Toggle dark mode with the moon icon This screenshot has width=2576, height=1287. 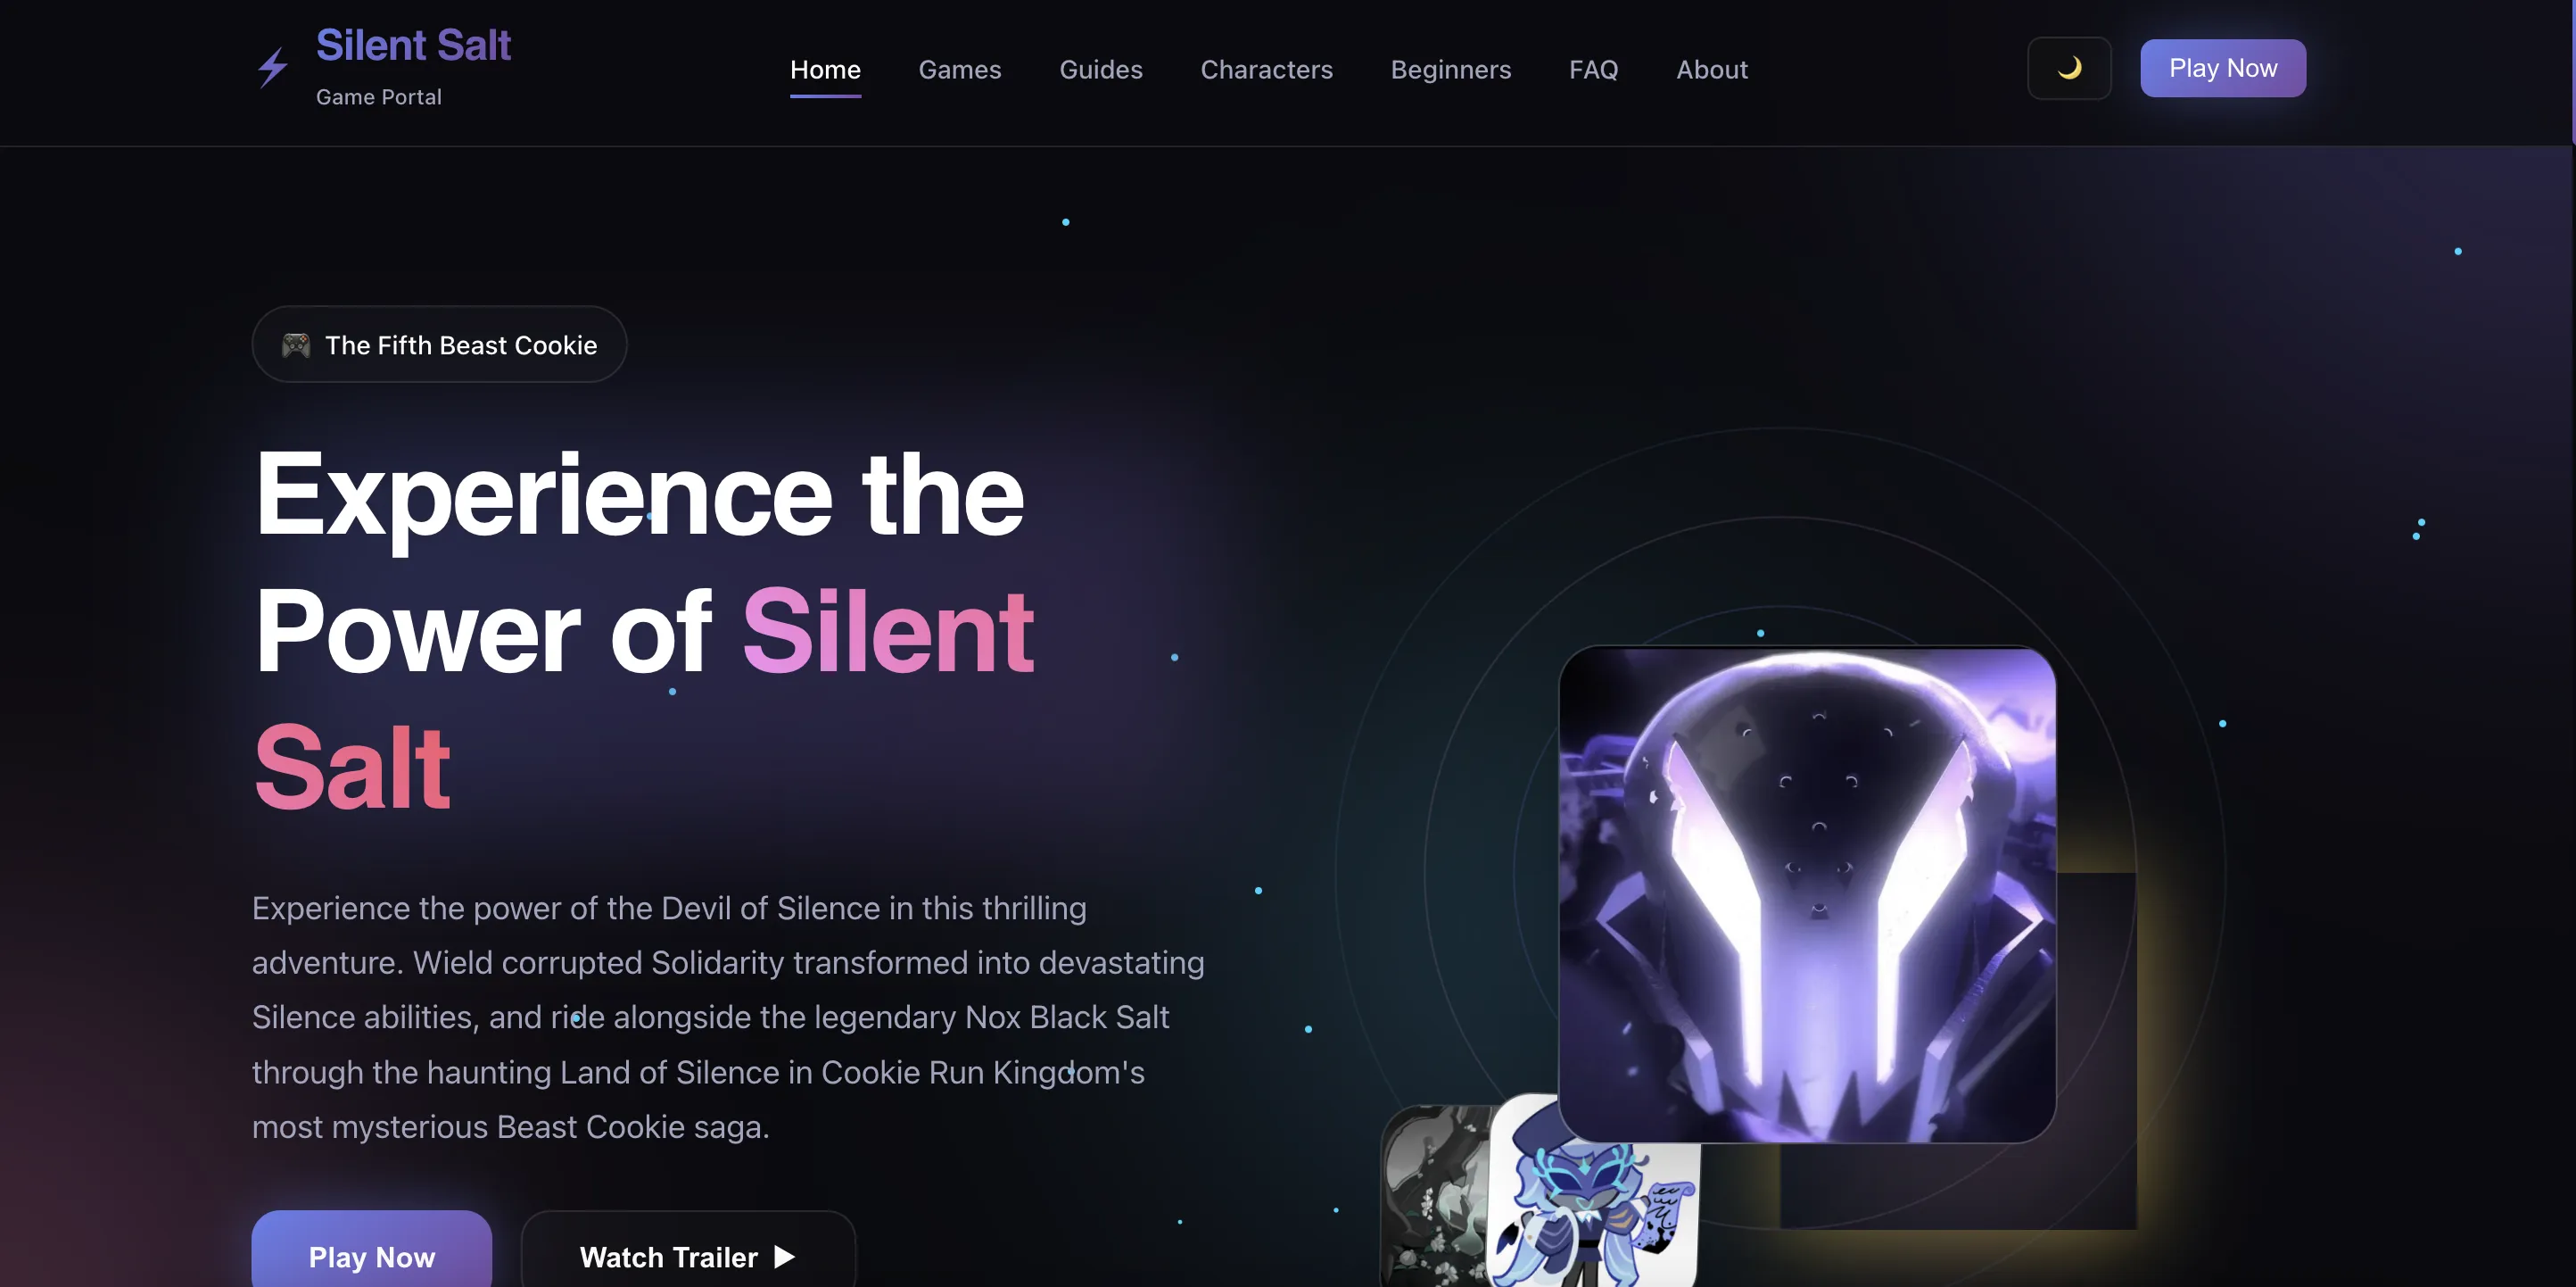point(2069,68)
